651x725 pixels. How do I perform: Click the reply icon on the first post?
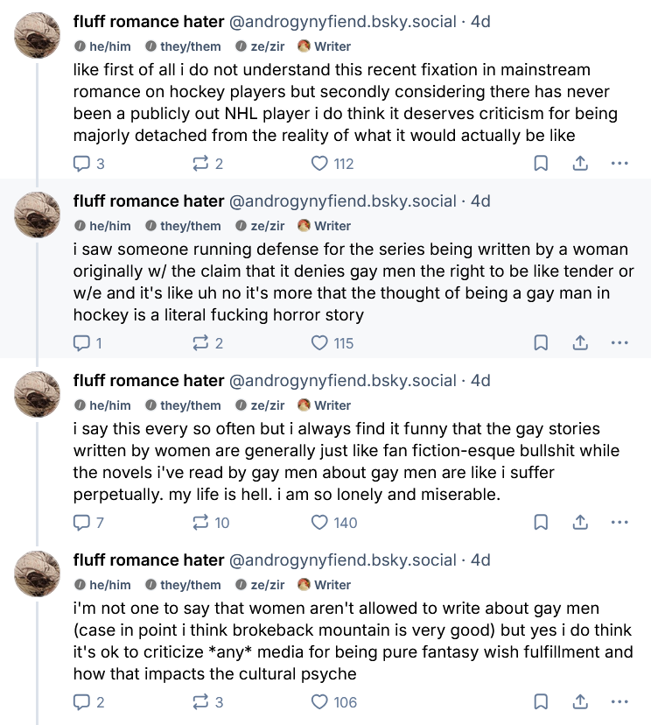82,163
